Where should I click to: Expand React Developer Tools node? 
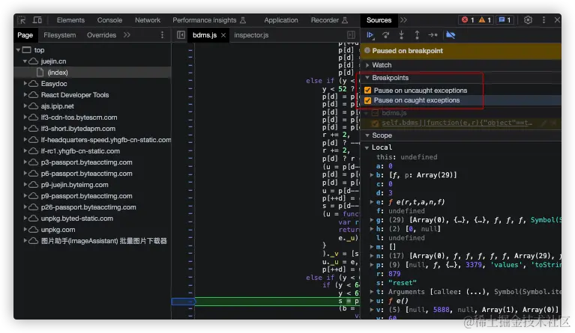[x=25, y=95]
